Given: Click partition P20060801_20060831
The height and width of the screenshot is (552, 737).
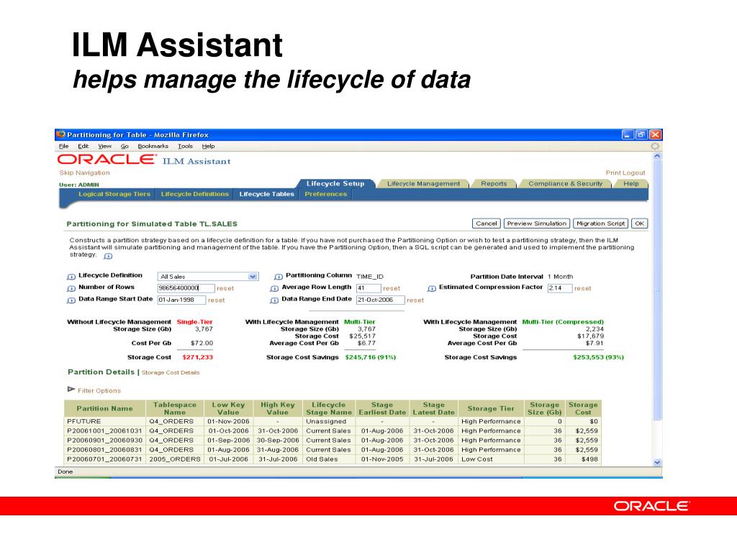Looking at the screenshot, I should (x=104, y=450).
